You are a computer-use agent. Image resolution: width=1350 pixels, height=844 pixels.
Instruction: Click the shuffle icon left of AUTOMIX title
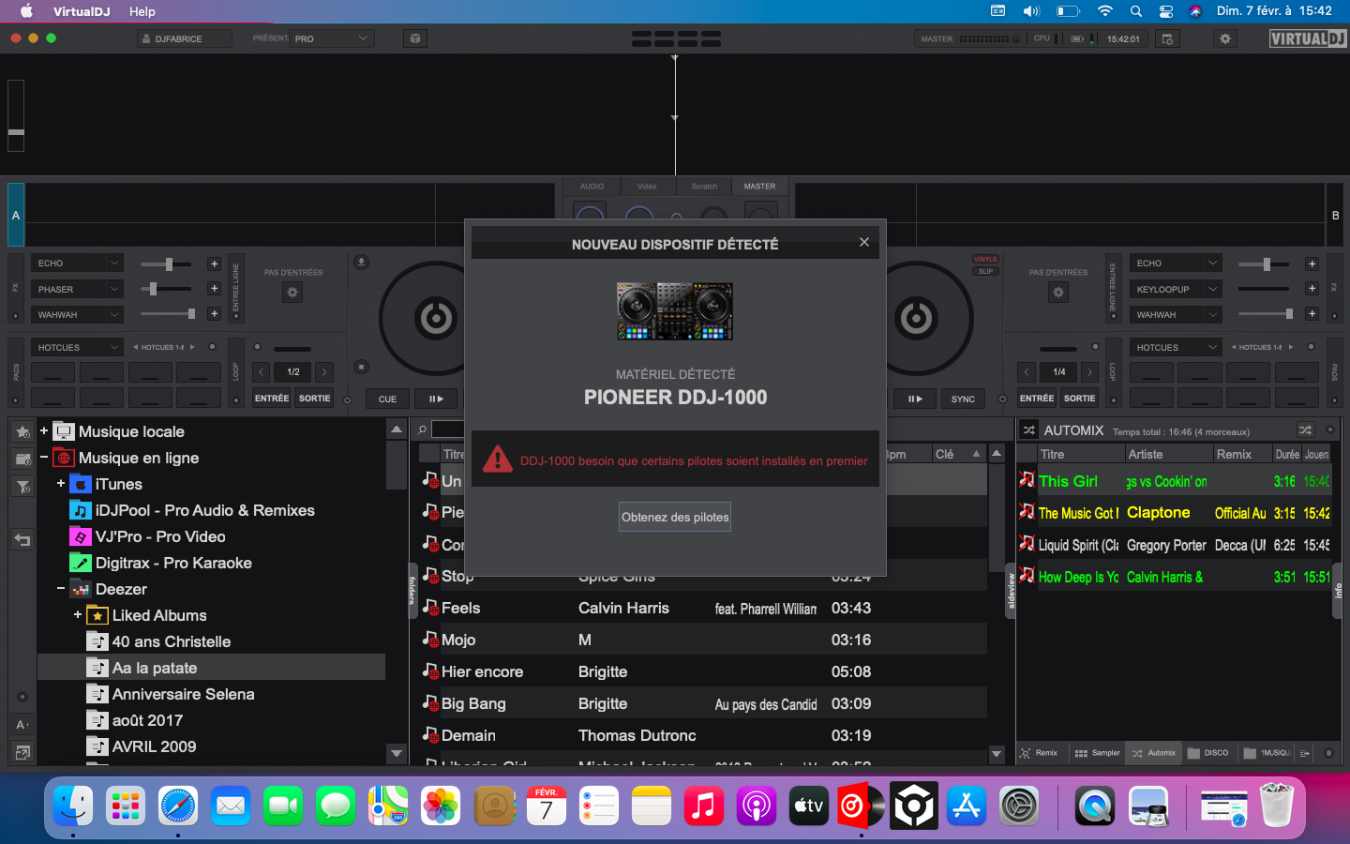coord(1028,430)
